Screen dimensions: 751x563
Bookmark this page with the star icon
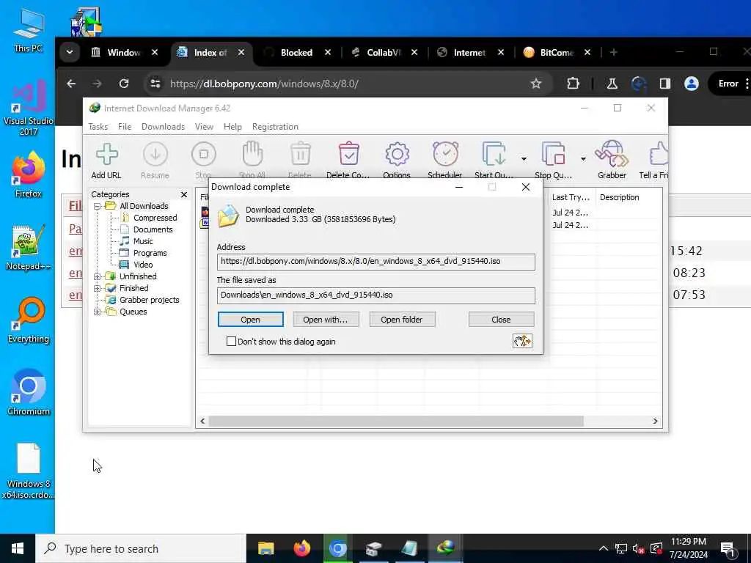[536, 84]
